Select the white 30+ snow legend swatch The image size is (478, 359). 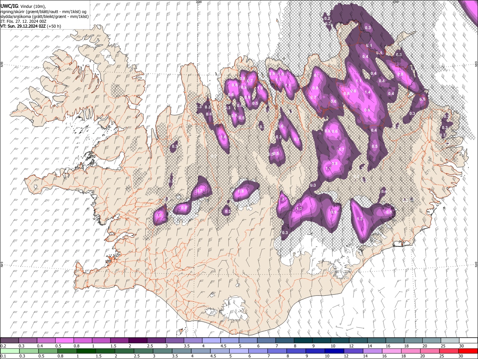[x=468, y=340]
